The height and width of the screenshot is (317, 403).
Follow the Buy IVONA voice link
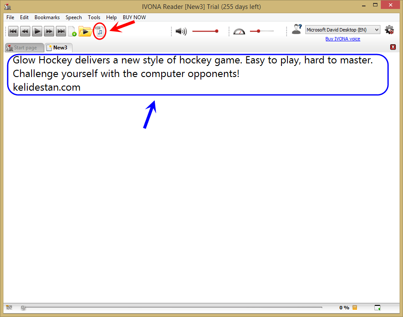tap(342, 39)
